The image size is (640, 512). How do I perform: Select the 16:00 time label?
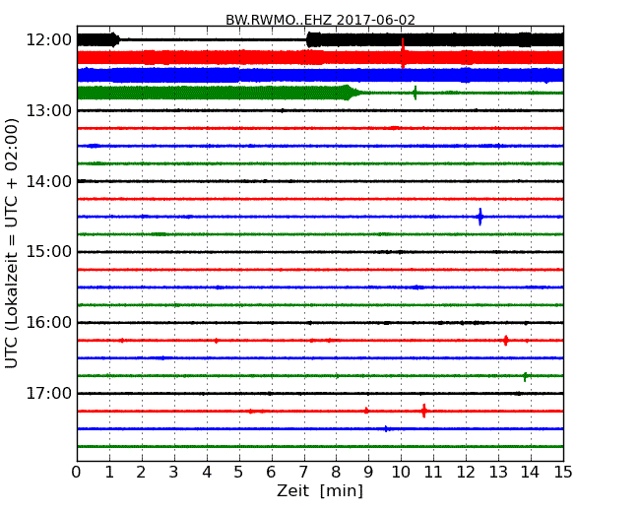tap(48, 323)
